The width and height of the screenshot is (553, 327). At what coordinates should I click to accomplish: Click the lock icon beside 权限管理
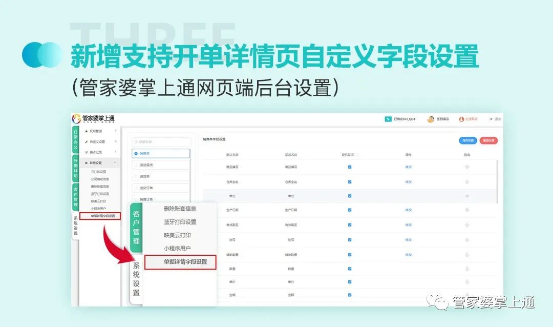(87, 131)
